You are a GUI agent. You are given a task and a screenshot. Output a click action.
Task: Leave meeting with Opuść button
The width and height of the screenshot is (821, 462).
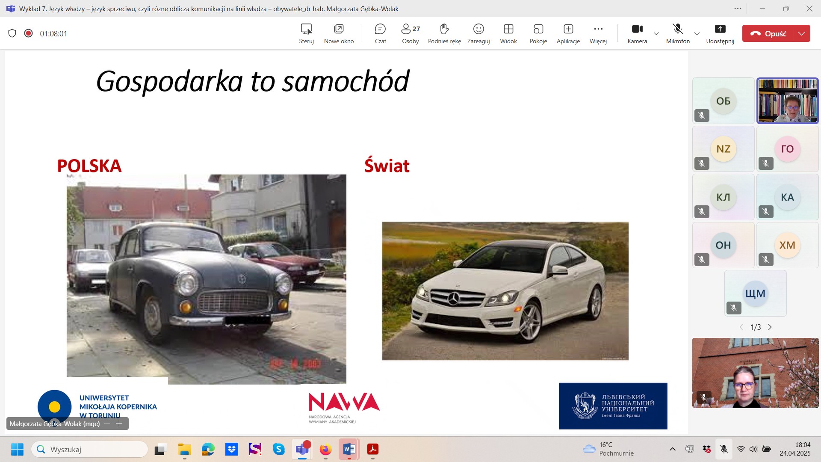pos(768,33)
